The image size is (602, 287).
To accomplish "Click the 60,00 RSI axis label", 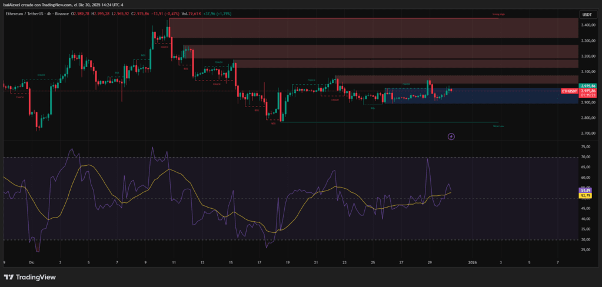I will (x=586, y=178).
